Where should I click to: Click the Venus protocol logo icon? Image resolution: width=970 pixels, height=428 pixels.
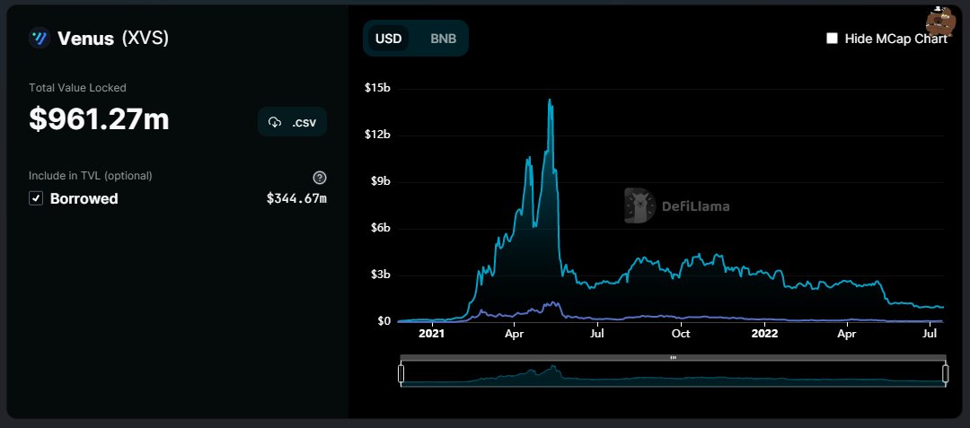40,39
